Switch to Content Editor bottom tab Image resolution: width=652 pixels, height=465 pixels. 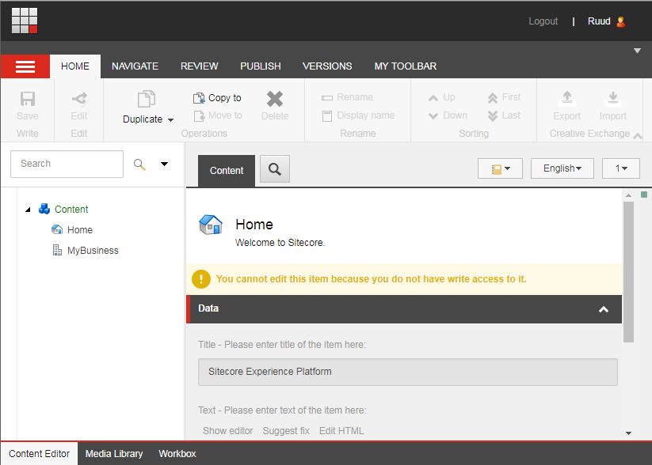tap(39, 454)
